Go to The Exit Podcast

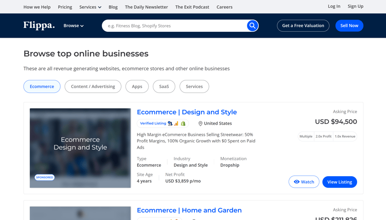coord(192,7)
